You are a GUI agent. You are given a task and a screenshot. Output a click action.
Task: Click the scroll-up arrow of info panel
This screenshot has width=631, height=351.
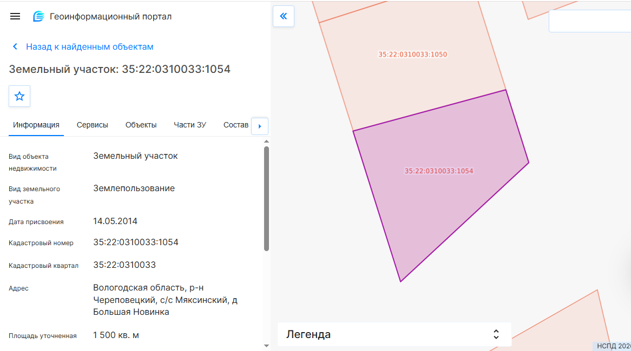(266, 141)
